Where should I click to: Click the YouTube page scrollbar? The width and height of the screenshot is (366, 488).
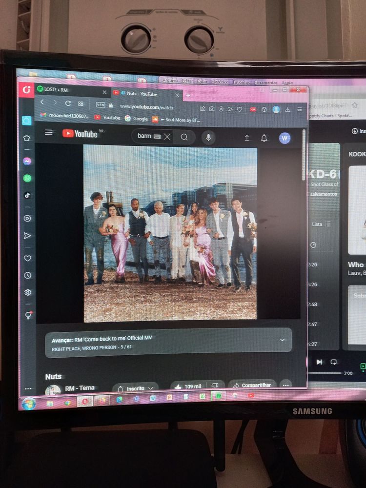tap(304, 155)
